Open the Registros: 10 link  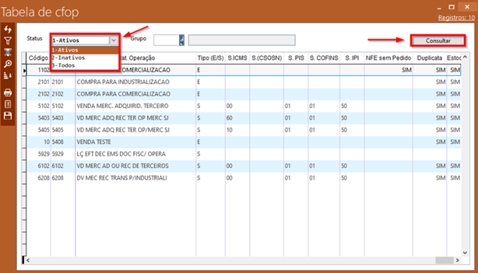tap(456, 18)
